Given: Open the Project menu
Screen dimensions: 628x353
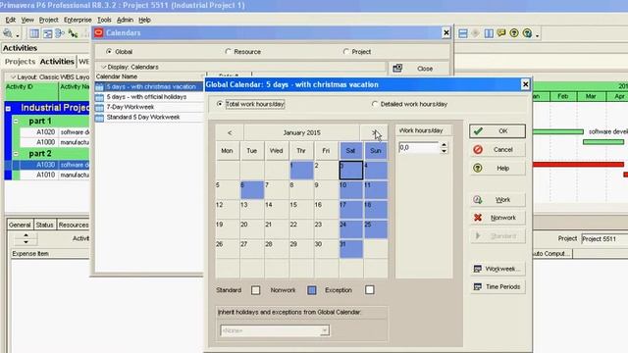Looking at the screenshot, I should (x=48, y=20).
